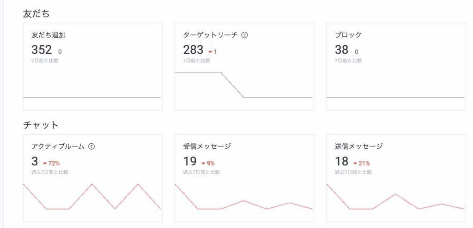Click the help icon beside ターゲットリーチ
Screen dimensions: 473x228
[x=245, y=35]
